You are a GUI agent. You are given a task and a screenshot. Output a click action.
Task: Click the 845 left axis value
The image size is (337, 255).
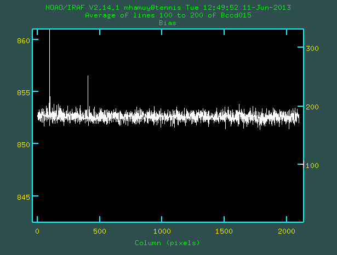click(x=24, y=197)
